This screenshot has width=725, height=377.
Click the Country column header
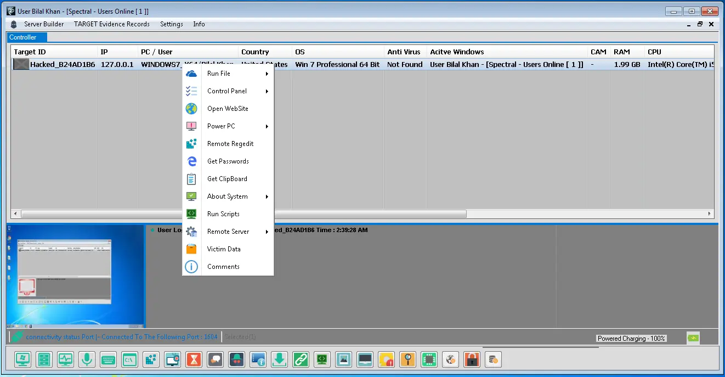tap(255, 52)
